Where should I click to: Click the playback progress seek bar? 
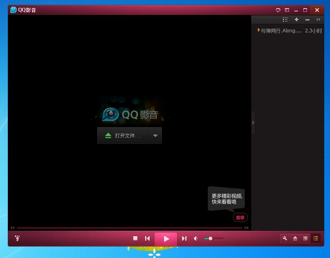[130, 228]
